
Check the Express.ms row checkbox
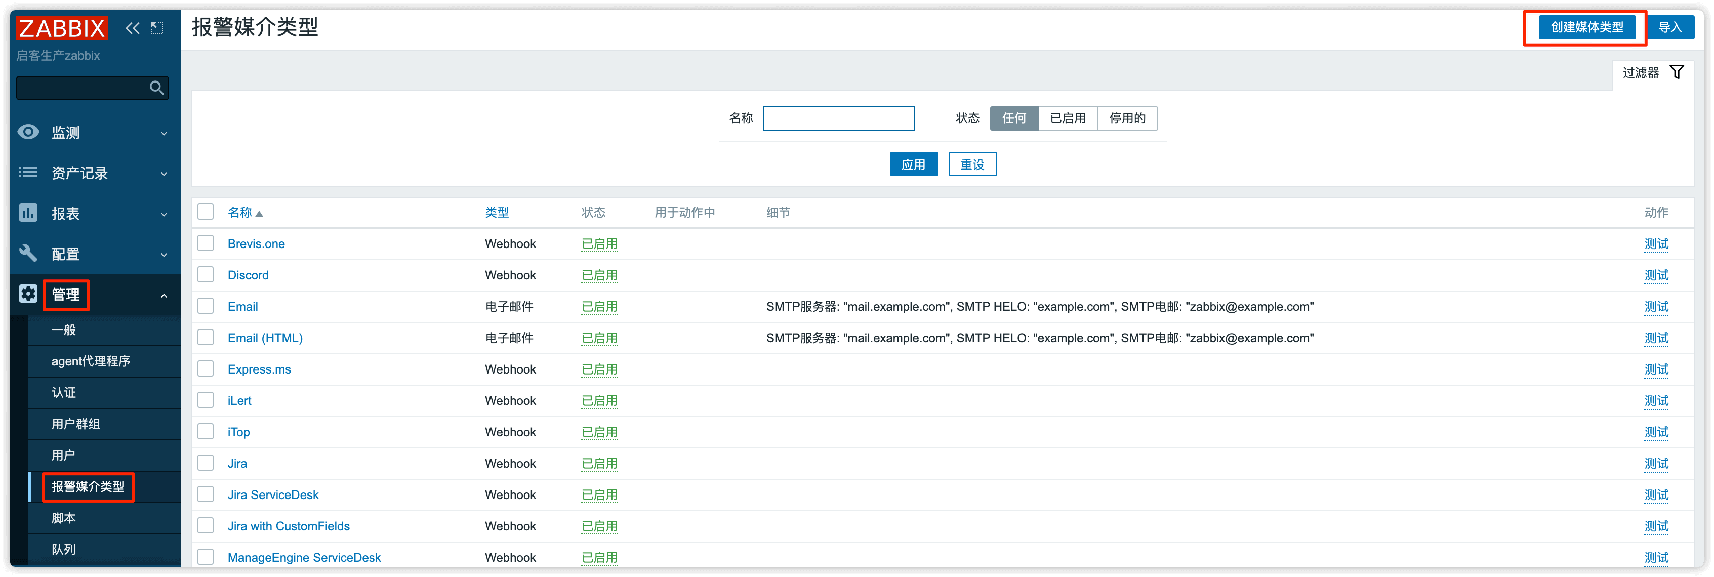(206, 368)
